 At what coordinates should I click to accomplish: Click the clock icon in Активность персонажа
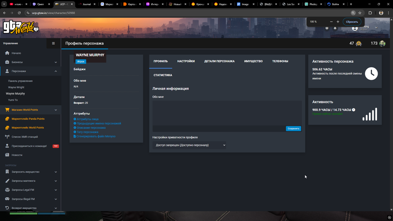[371, 73]
